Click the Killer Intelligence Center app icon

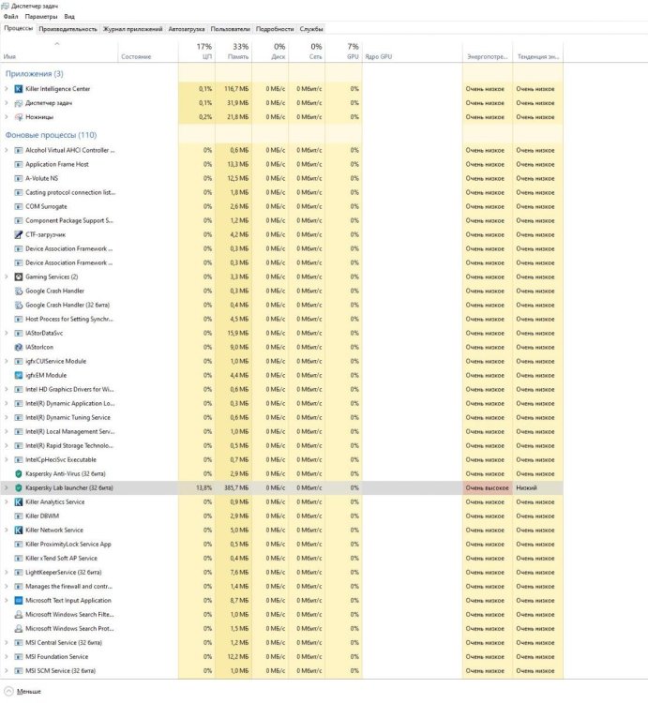click(19, 89)
